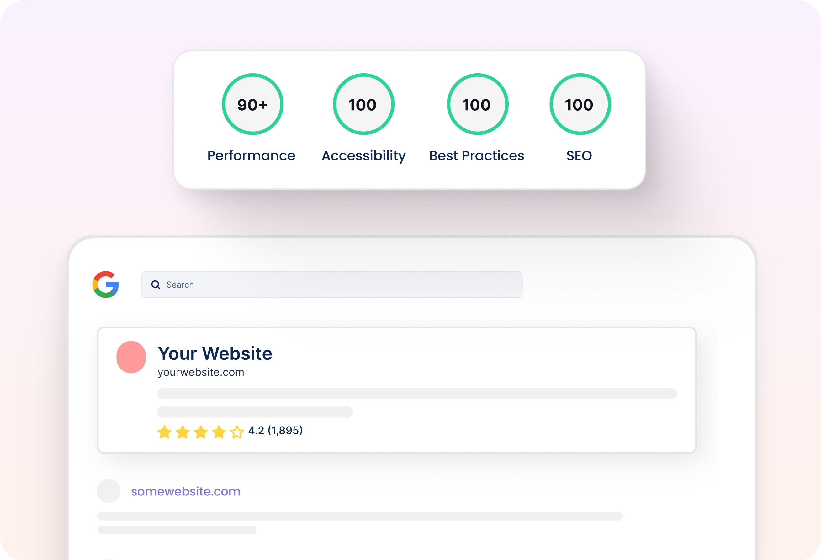The width and height of the screenshot is (821, 560).
Task: Click the Best Practices label
Action: [477, 156]
